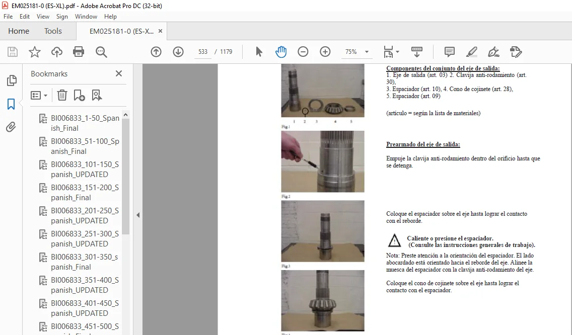Select the arrow selection tool
Image resolution: width=572 pixels, height=335 pixels.
(259, 52)
